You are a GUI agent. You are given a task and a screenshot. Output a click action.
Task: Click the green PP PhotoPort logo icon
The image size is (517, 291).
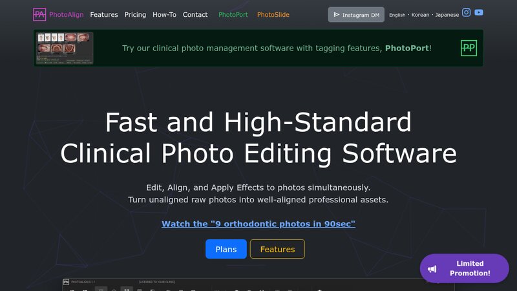coord(469,48)
